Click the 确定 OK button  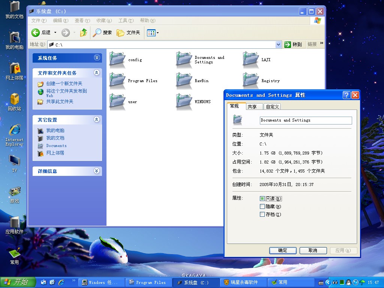pyautogui.click(x=283, y=250)
